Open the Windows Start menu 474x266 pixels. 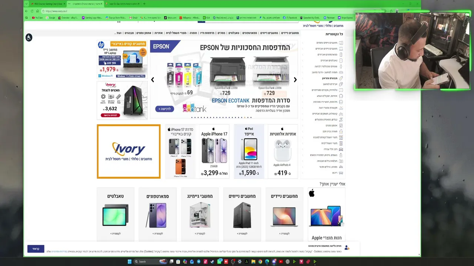[x=130, y=262]
